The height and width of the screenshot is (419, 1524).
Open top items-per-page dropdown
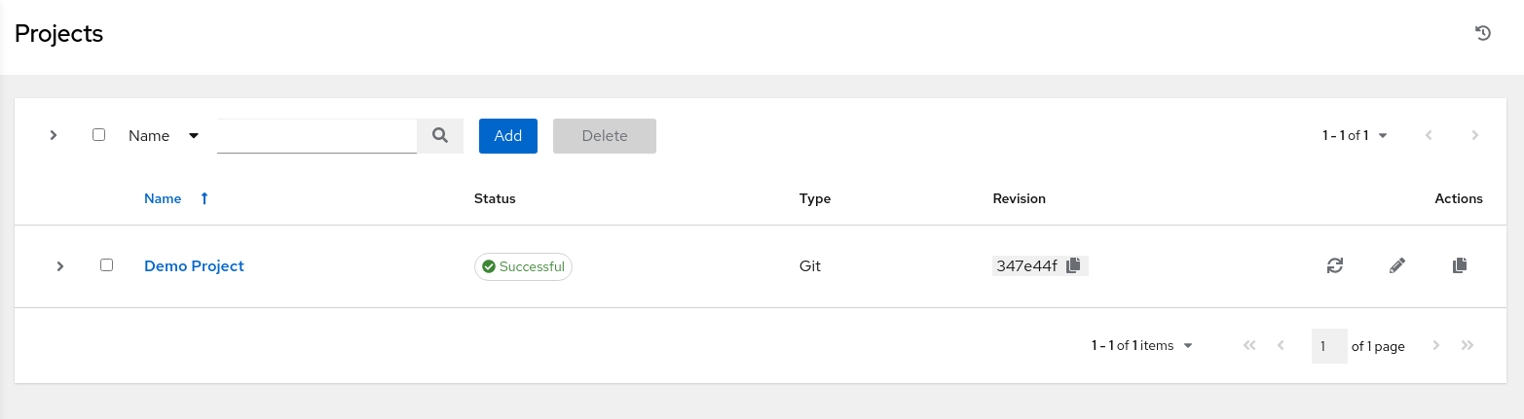coord(1355,136)
